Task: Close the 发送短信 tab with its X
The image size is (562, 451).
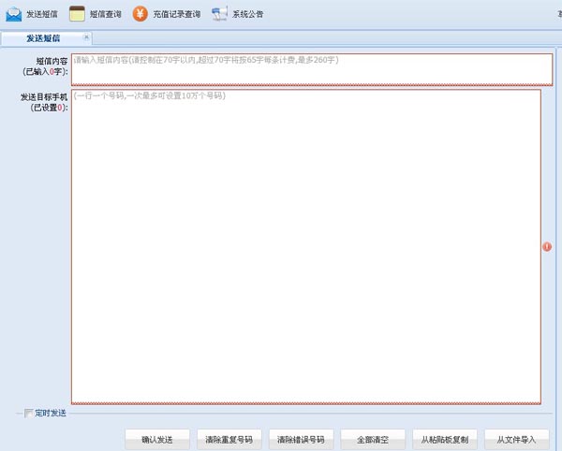Action: 86,37
